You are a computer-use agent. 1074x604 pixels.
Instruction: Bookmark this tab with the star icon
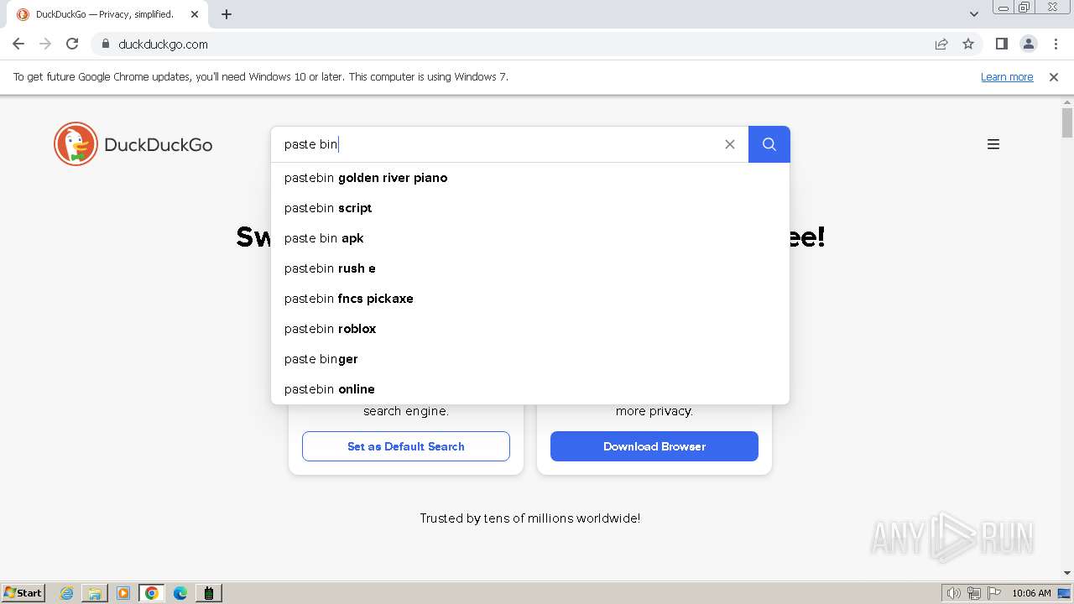[x=968, y=44]
